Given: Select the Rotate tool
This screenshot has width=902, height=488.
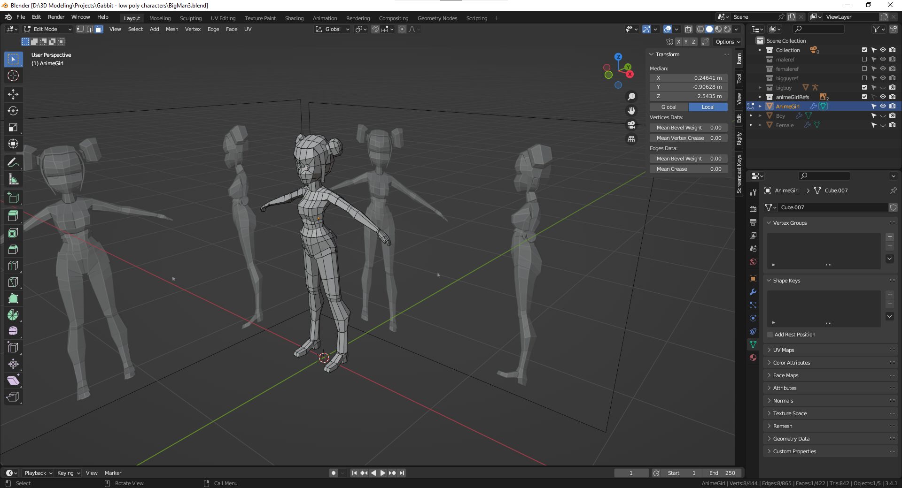Looking at the screenshot, I should pyautogui.click(x=13, y=111).
